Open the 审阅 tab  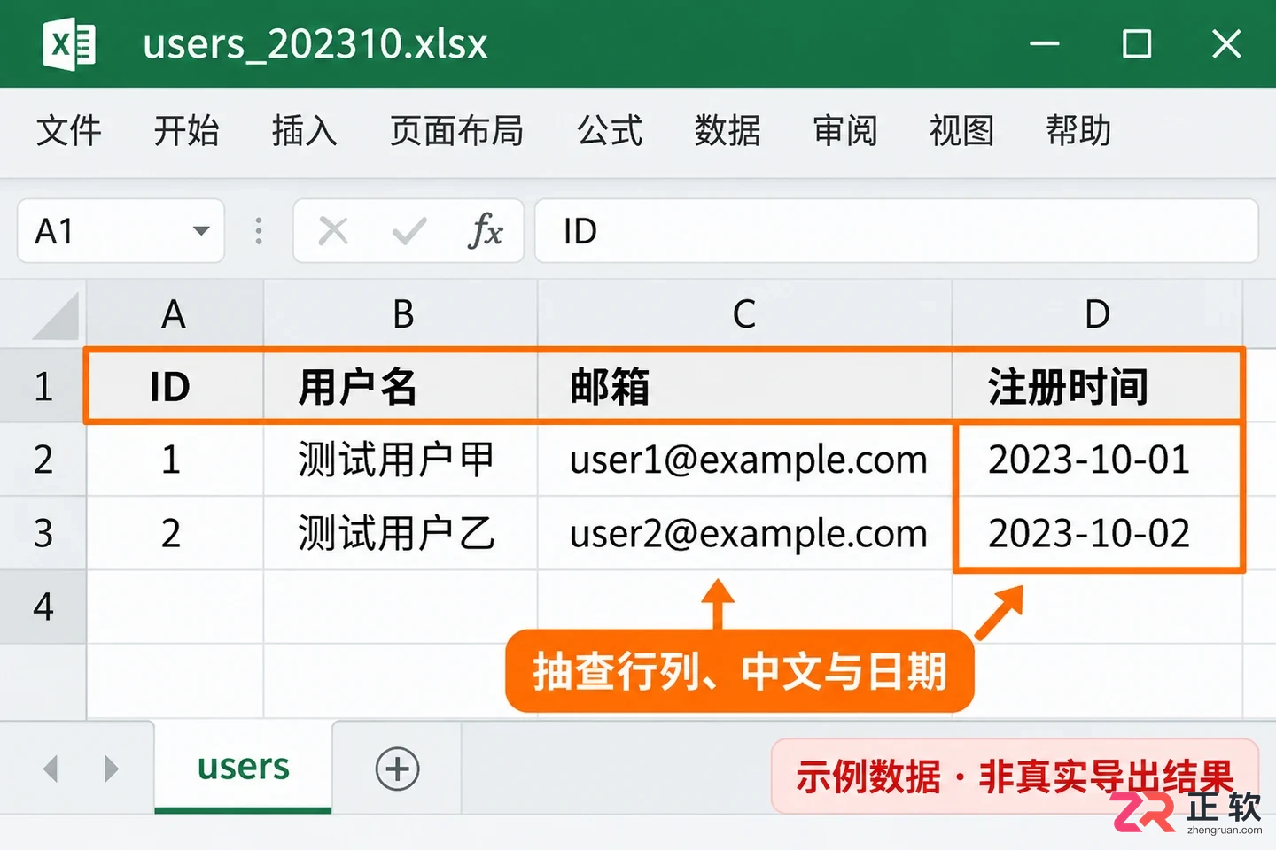tap(845, 131)
